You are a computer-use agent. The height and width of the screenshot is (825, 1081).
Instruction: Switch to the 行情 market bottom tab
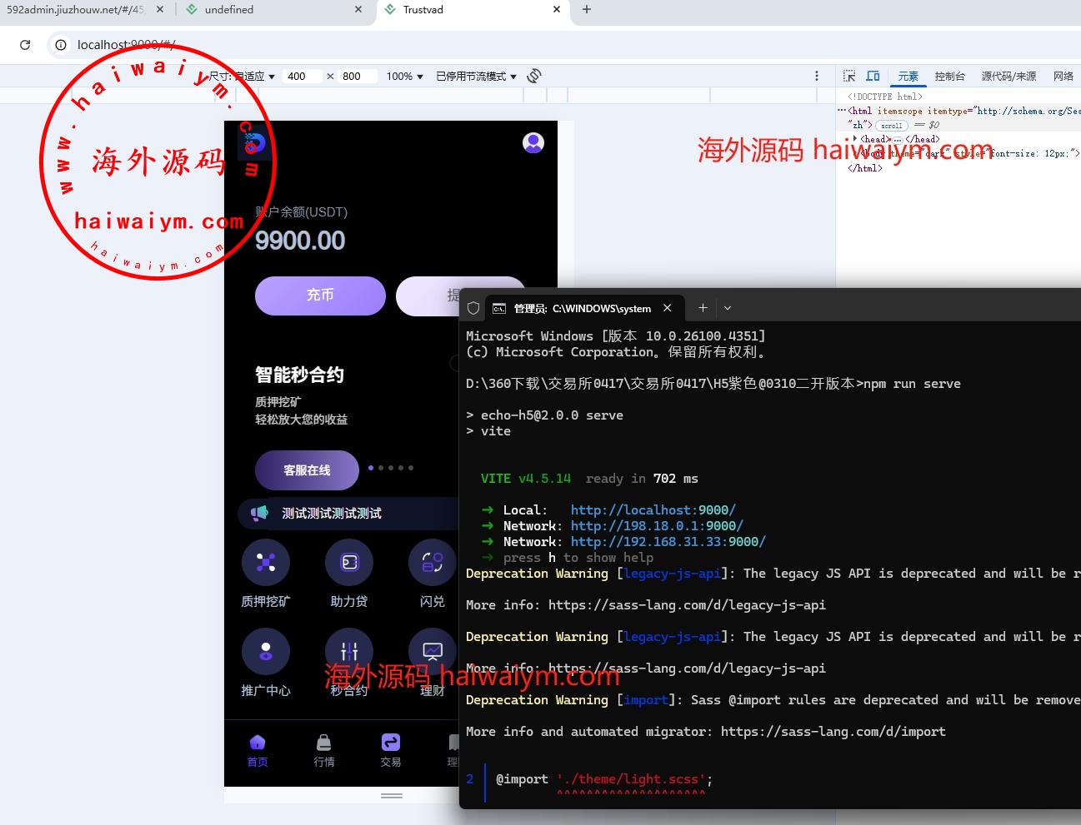coord(324,749)
